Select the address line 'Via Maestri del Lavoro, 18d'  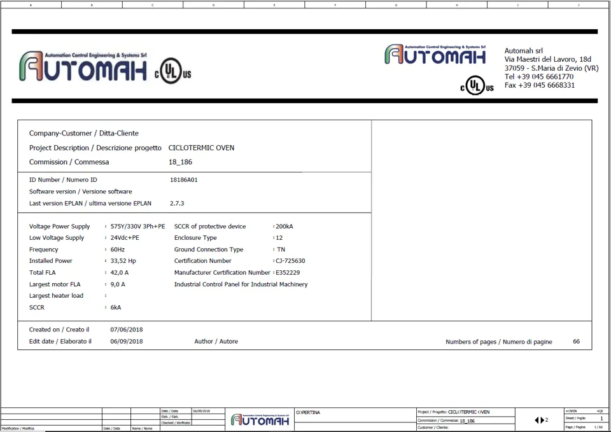tap(547, 59)
